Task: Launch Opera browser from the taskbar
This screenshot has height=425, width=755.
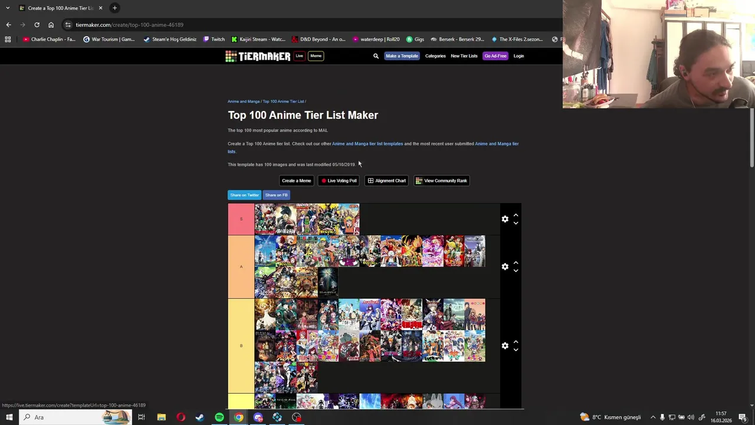Action: coord(180,417)
